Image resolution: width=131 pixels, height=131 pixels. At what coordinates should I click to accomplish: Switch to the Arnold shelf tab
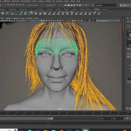point(58,9)
